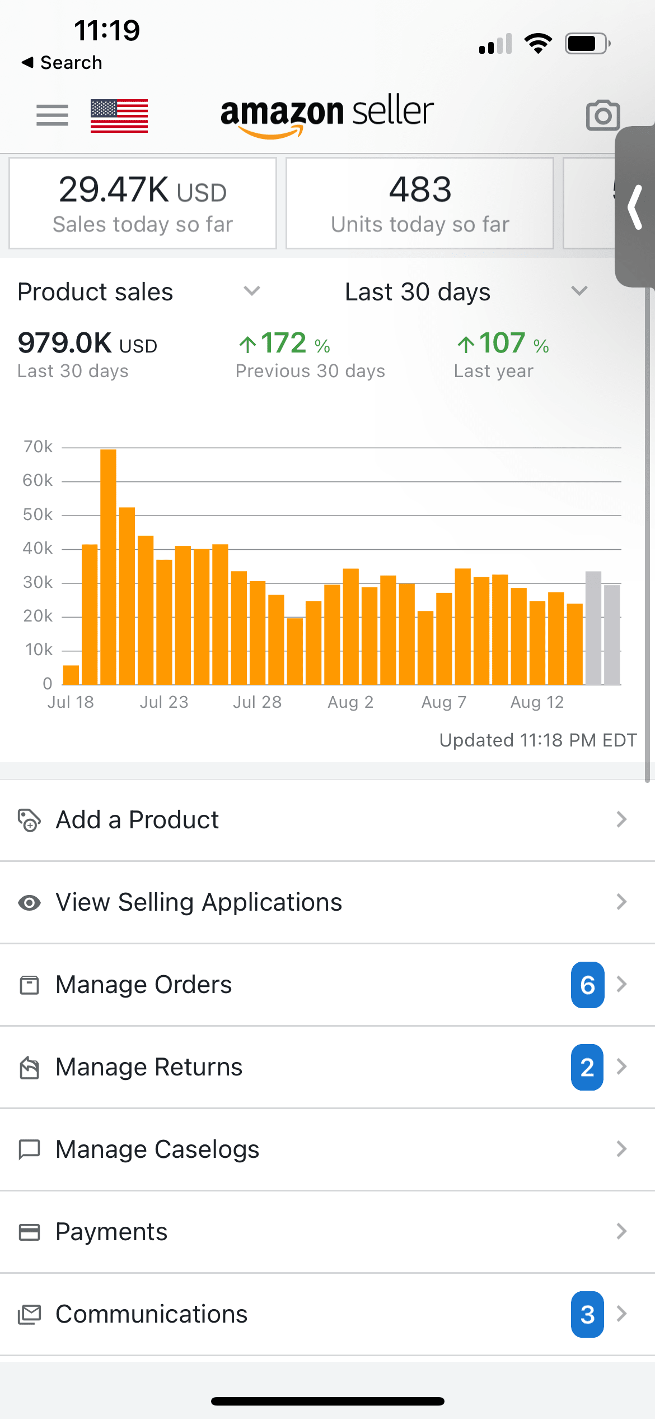This screenshot has width=655, height=1419.
Task: Tap the US flag marketplace icon
Action: (119, 115)
